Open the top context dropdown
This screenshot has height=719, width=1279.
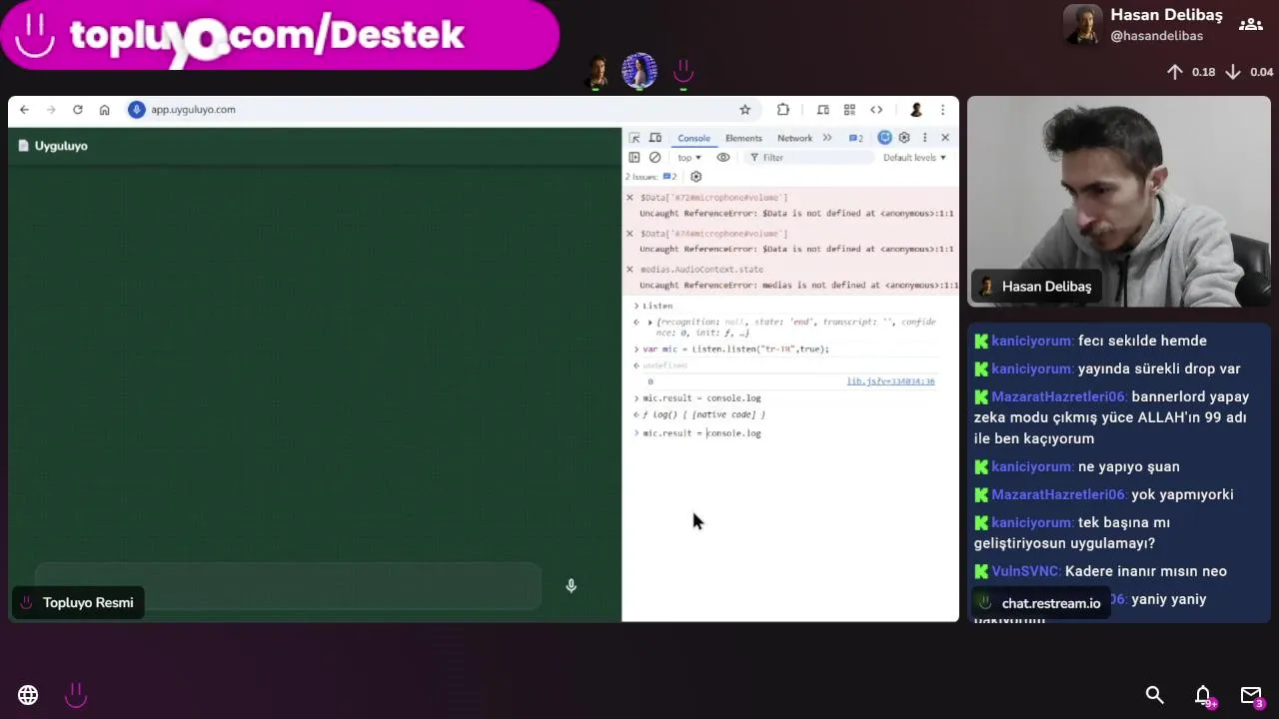click(689, 158)
